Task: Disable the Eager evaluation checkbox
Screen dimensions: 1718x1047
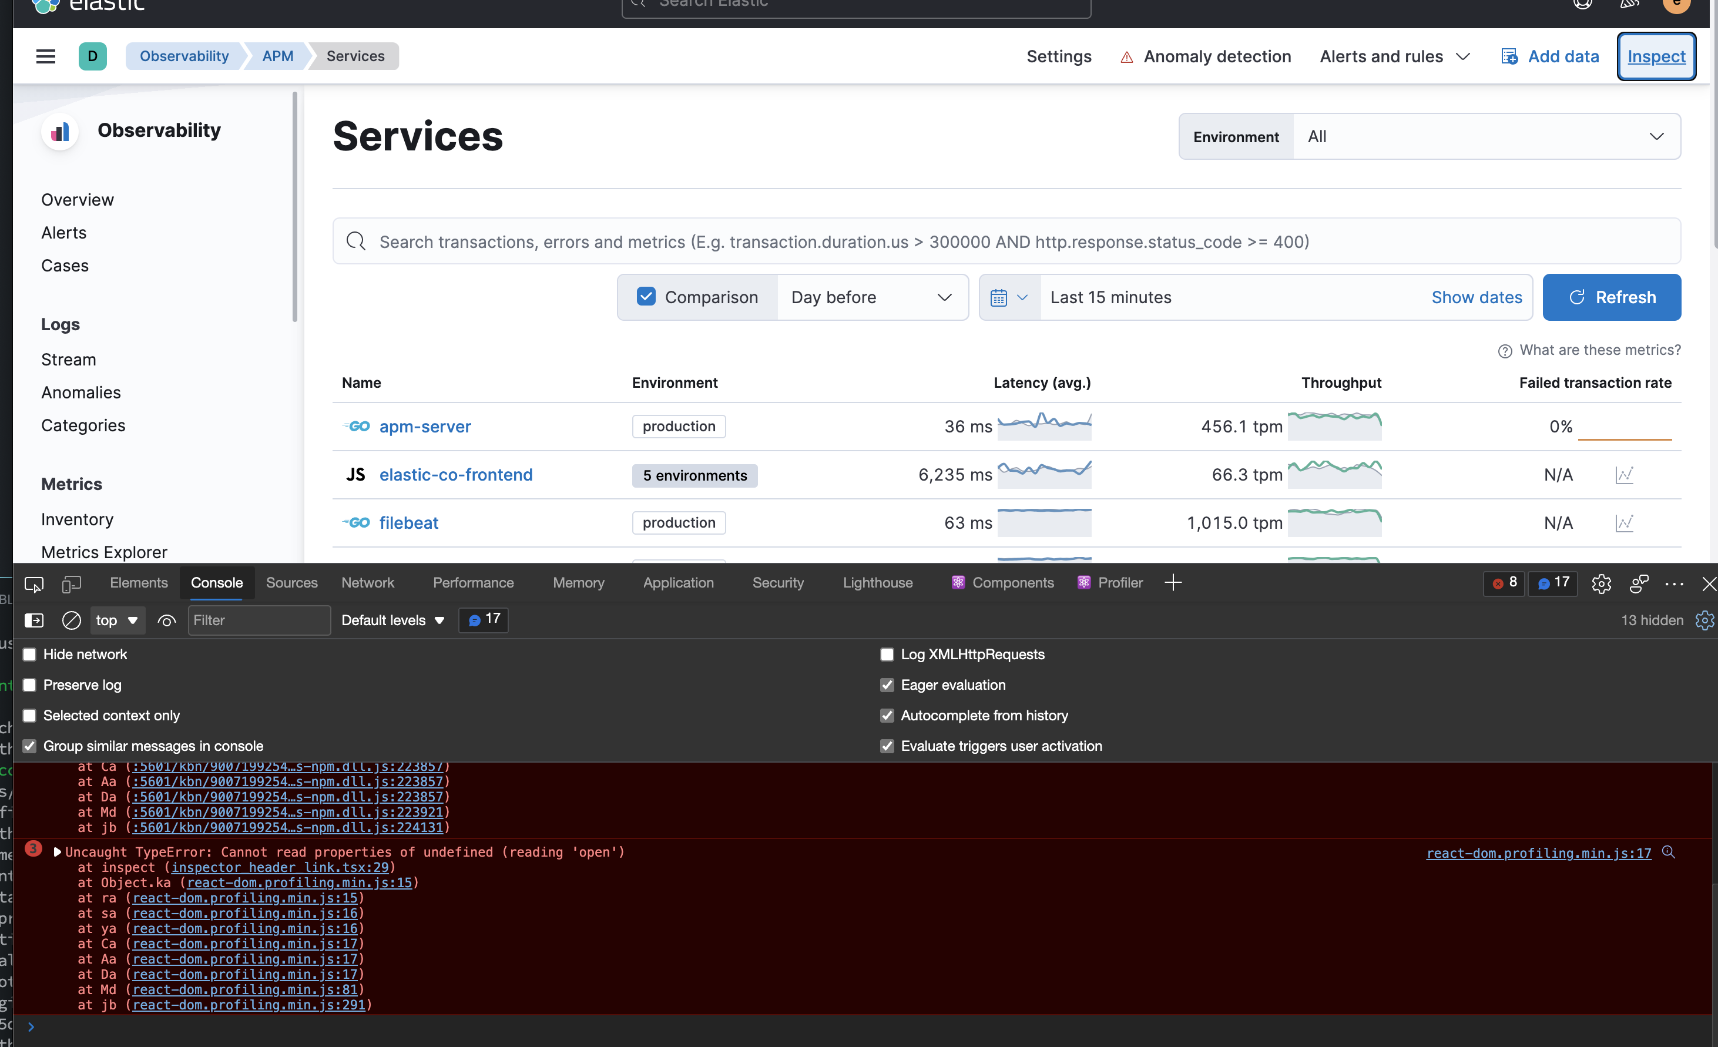Action: 887,685
